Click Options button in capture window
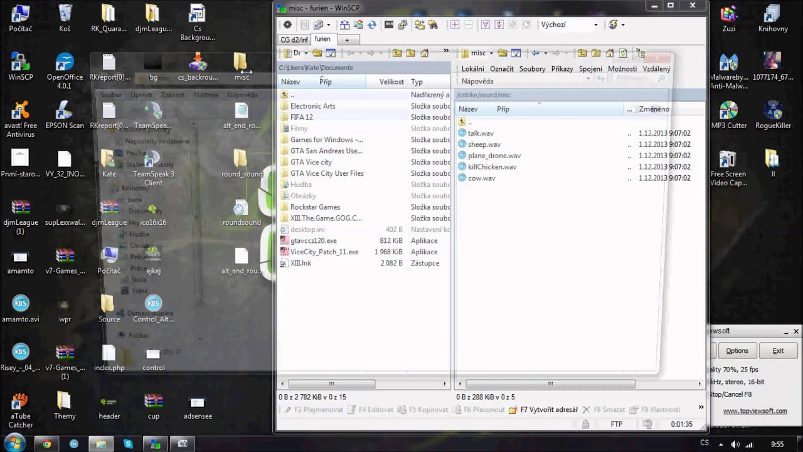Image resolution: width=803 pixels, height=452 pixels. (x=737, y=351)
